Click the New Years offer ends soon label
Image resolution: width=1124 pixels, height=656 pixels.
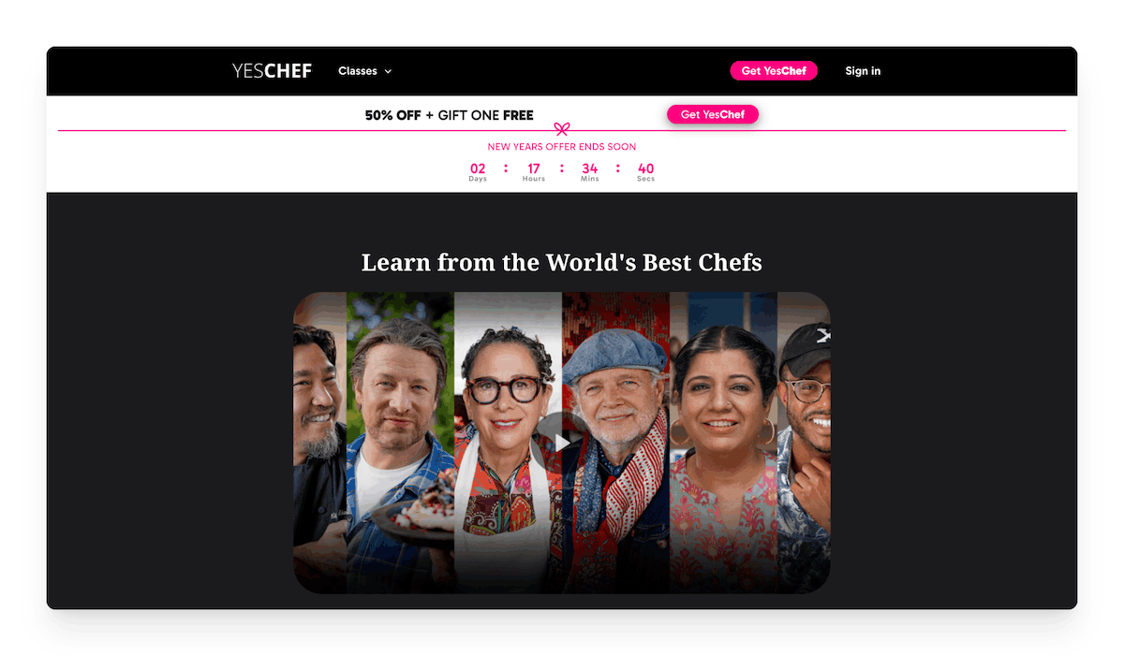pyautogui.click(x=562, y=147)
